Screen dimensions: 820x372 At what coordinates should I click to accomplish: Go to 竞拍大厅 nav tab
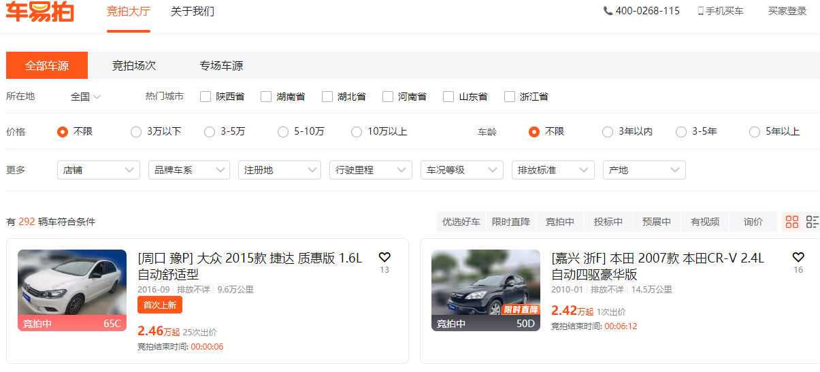tap(129, 12)
